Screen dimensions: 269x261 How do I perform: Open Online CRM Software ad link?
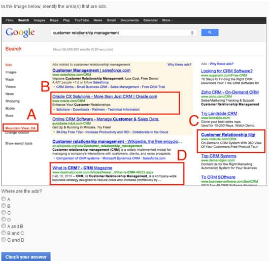point(106,119)
